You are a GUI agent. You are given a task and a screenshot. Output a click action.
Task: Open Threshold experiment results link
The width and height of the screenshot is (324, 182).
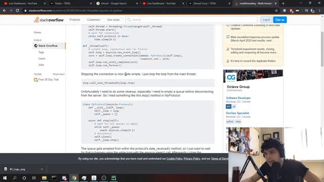[254, 51]
